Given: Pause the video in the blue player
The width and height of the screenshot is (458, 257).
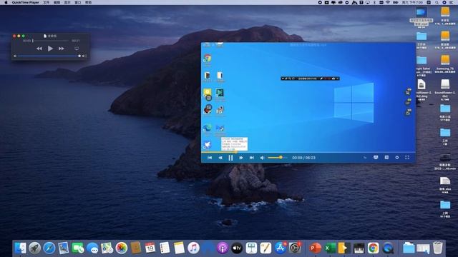Looking at the screenshot, I should [230, 158].
